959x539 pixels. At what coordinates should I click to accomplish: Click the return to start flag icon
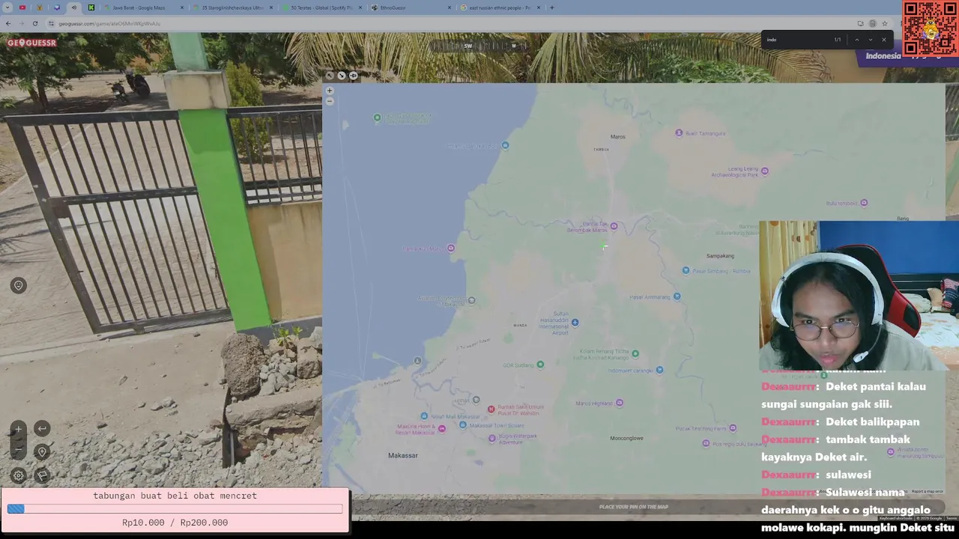click(42, 475)
